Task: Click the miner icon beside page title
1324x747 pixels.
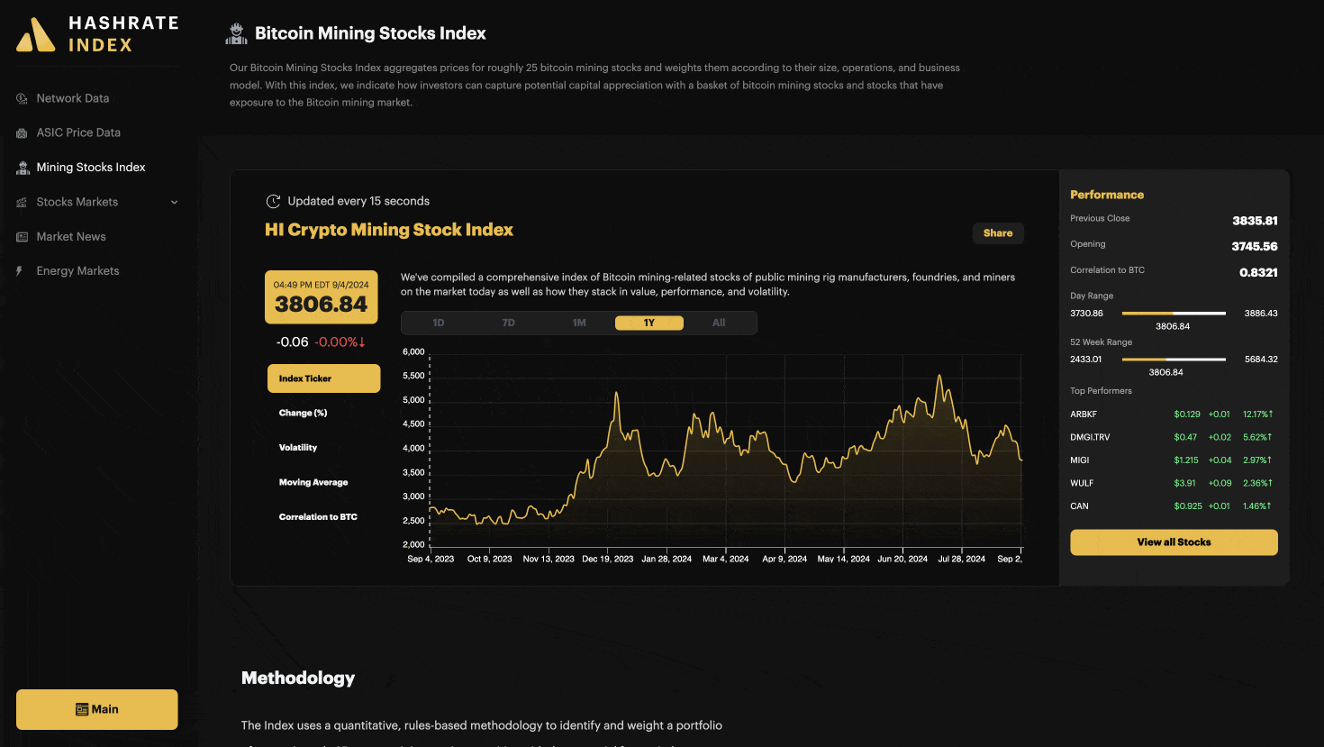Action: (x=236, y=34)
